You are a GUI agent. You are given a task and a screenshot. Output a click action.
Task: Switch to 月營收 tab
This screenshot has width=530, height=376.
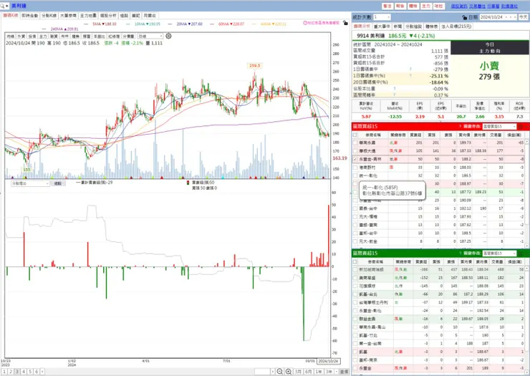point(150,16)
